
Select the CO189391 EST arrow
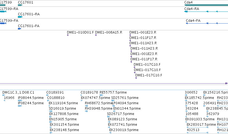pos(47,95)
